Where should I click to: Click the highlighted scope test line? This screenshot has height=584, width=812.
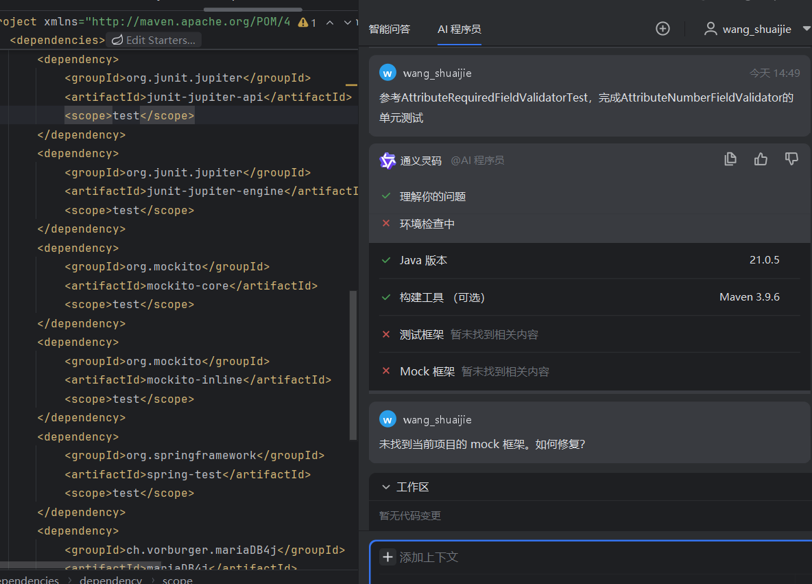click(130, 115)
